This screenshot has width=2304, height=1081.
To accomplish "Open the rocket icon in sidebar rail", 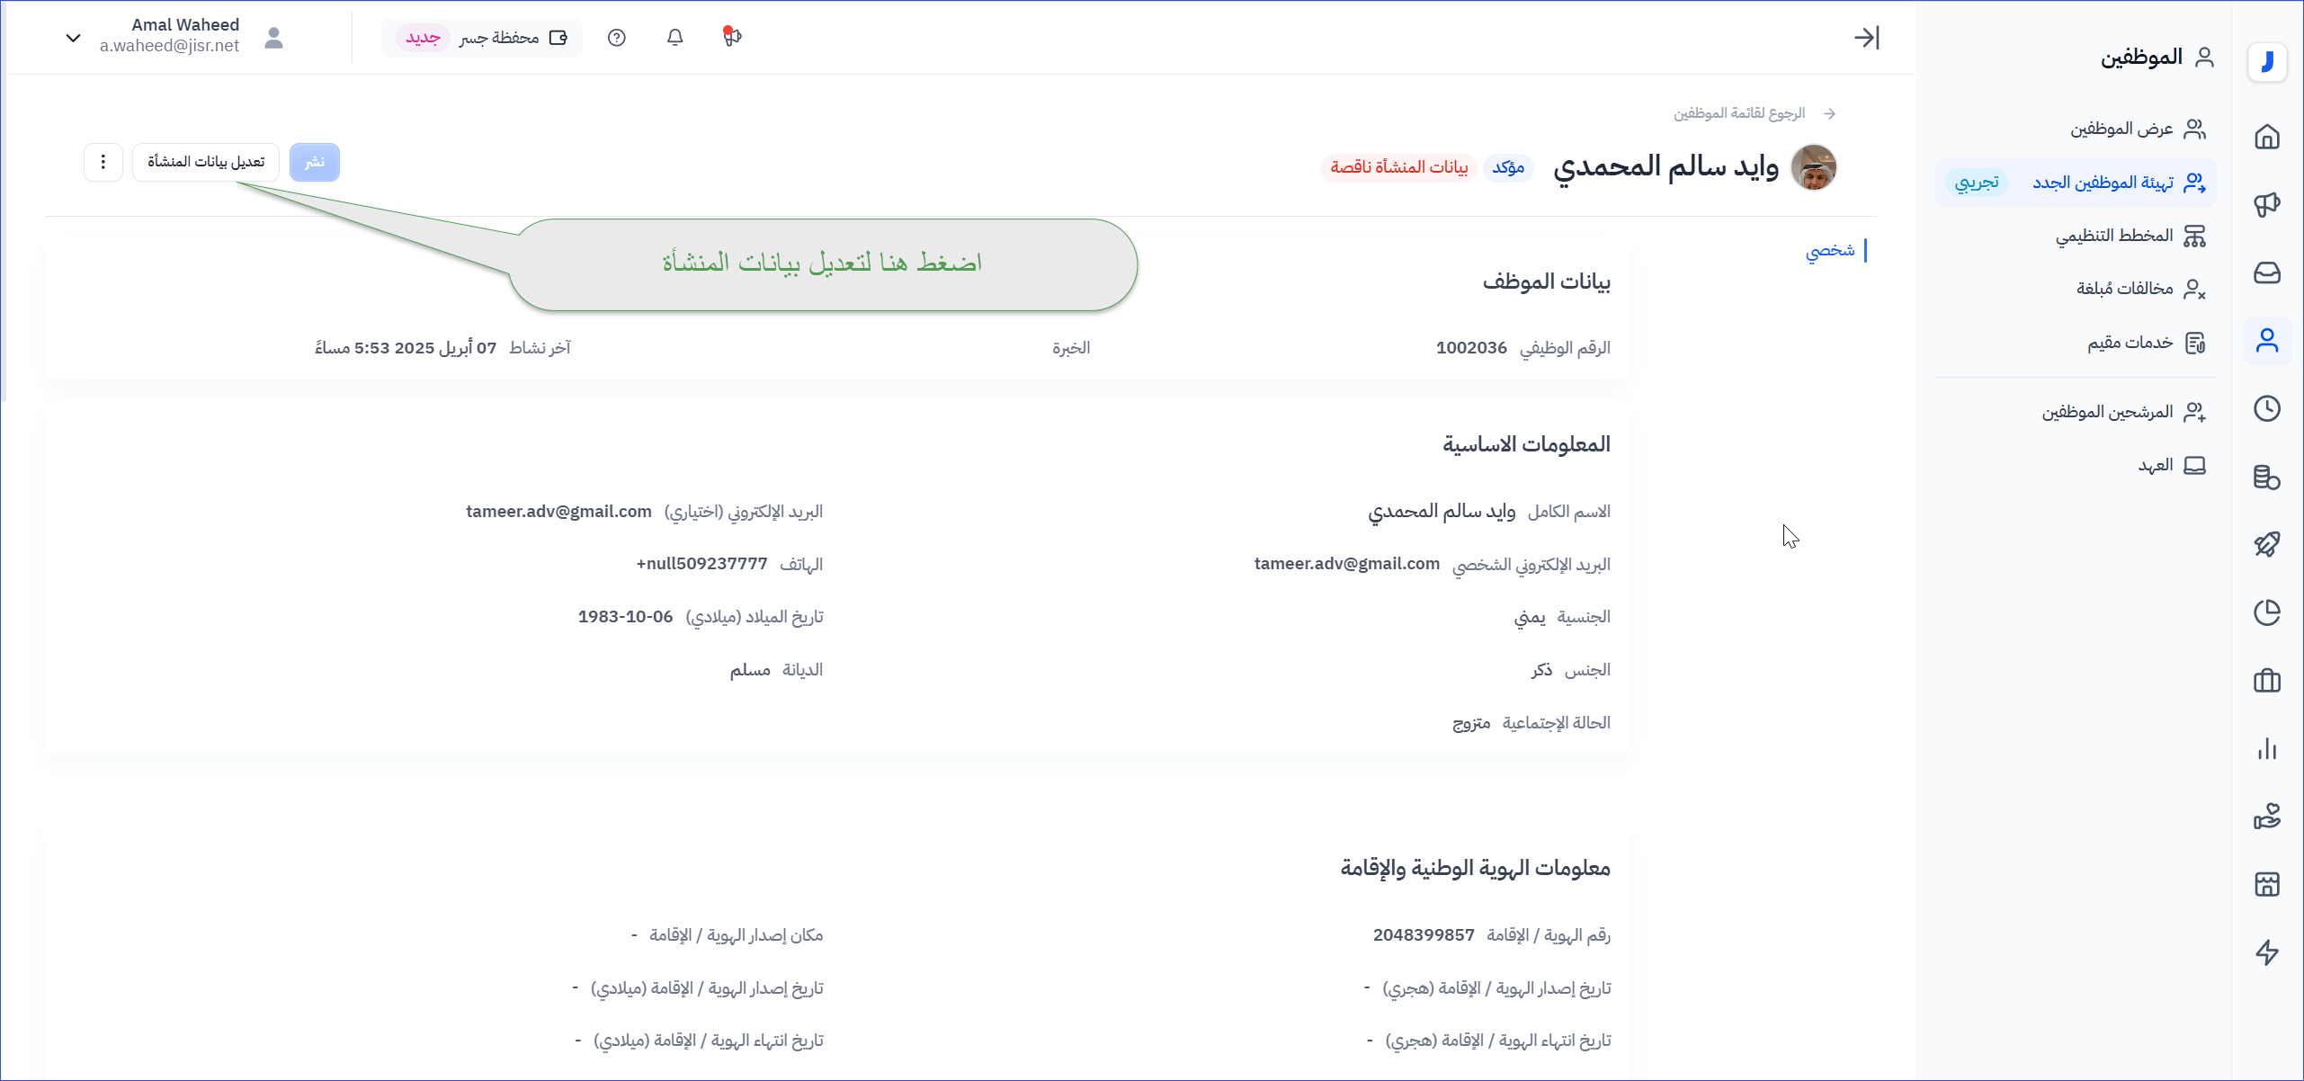I will tap(2266, 544).
